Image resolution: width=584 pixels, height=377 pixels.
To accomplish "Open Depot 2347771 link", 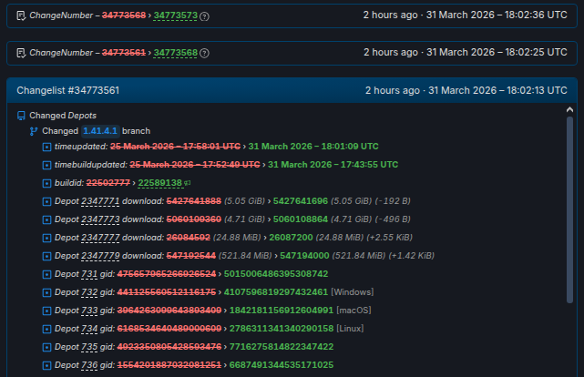I will [100, 201].
